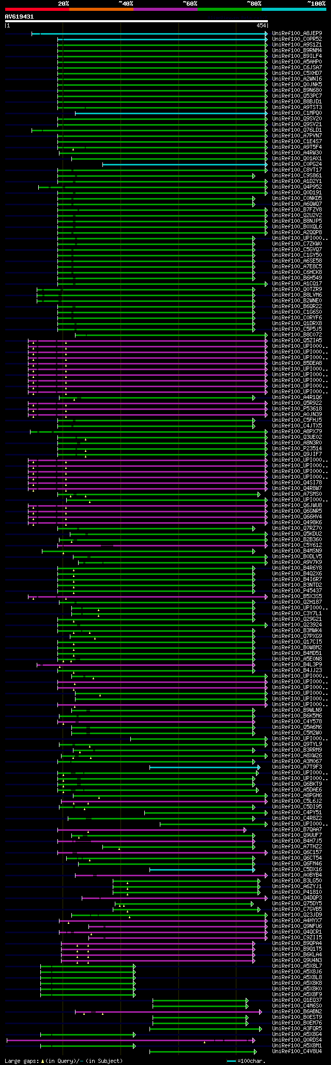Select the UniRef100_C5M2W0 label
The height and width of the screenshot is (1065, 331).
click(297, 733)
